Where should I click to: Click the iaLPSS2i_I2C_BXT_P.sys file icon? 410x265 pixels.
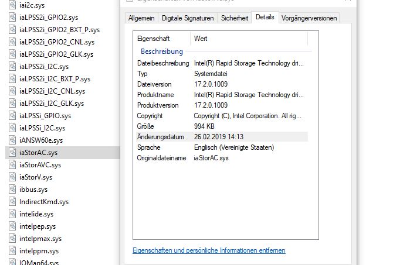[x=12, y=78]
